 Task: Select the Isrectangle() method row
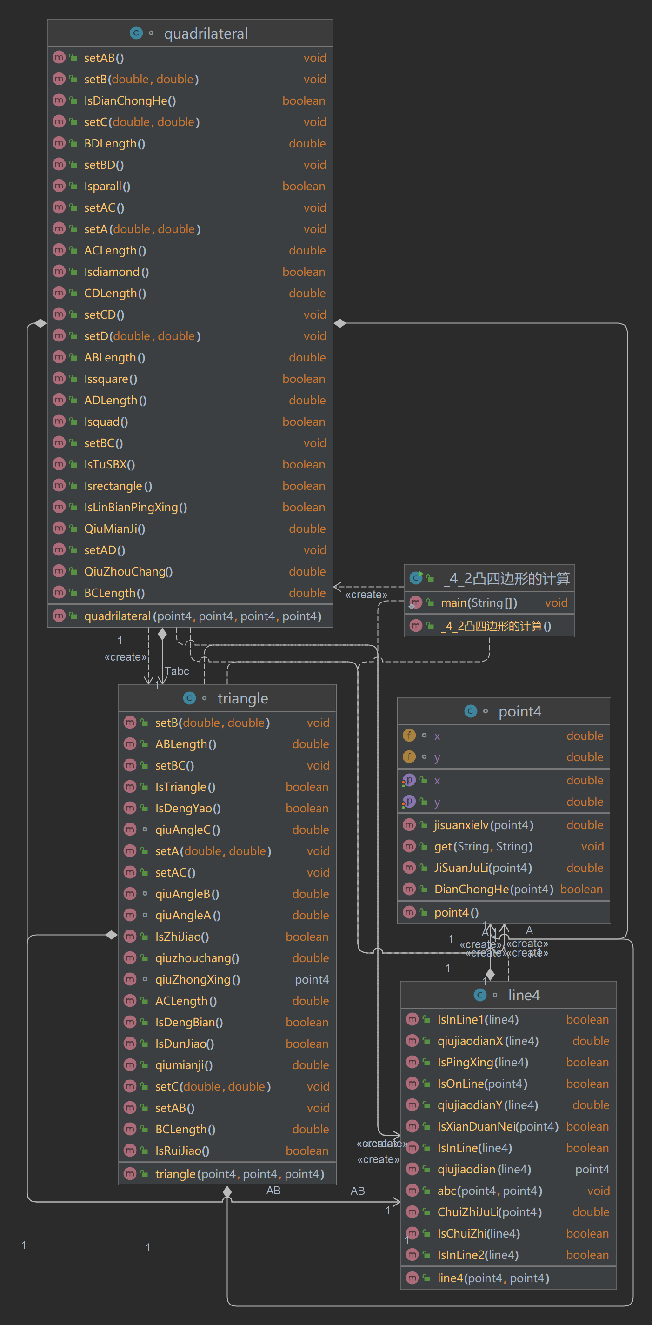[190, 486]
